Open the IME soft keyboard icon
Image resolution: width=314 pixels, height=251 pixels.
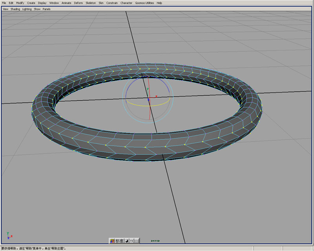point(136,241)
